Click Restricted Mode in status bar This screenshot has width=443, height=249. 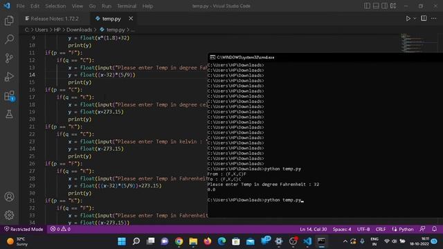(24, 229)
